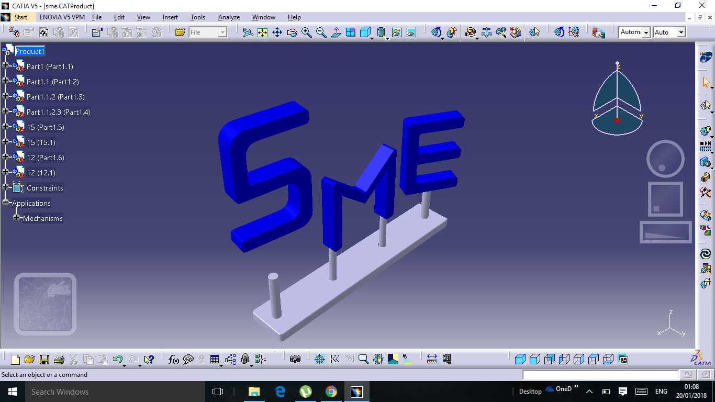The height and width of the screenshot is (402, 715).
Task: Open the Edit menu
Action: (119, 17)
